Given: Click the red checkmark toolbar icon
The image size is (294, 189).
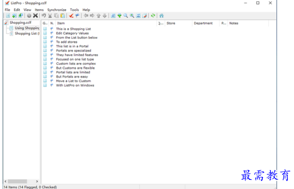Looking at the screenshot, I should (x=71, y=16).
